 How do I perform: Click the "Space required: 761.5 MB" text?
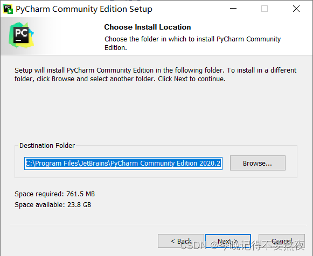pos(55,194)
